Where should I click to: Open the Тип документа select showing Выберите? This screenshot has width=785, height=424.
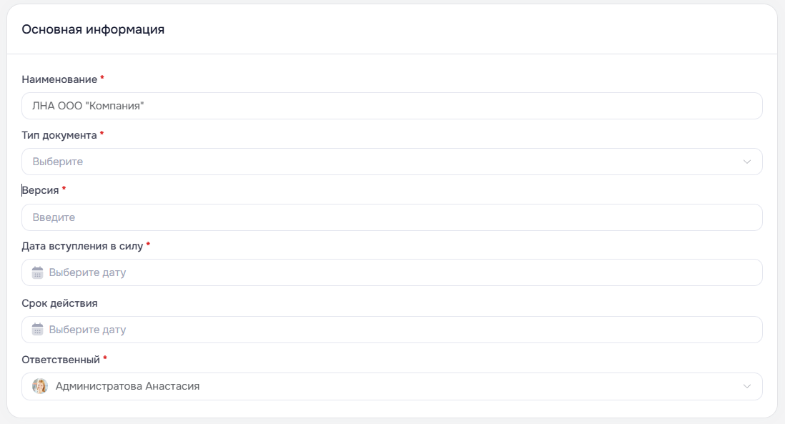click(x=392, y=162)
